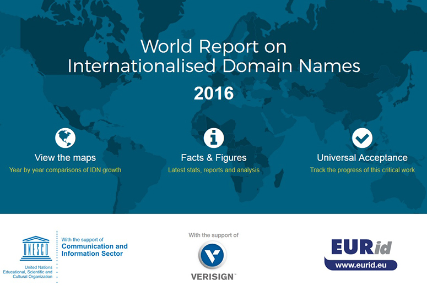Click the globe icon above View the maps
427x286 pixels.
[x=65, y=138]
